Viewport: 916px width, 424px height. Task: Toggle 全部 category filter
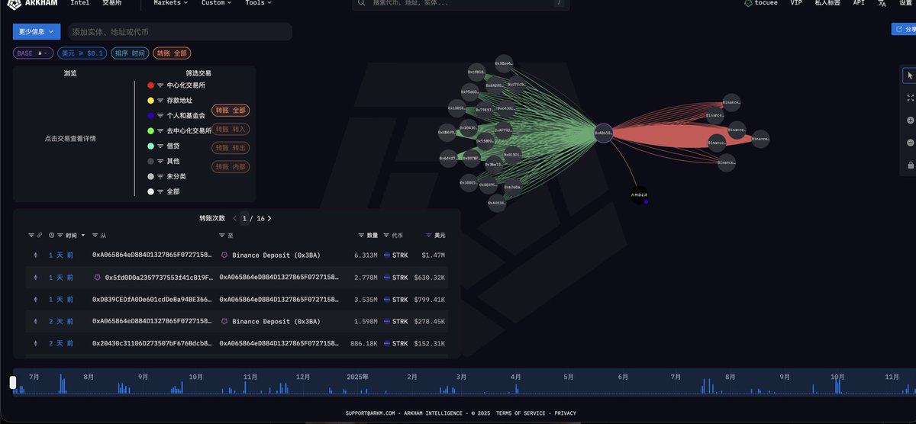[164, 191]
